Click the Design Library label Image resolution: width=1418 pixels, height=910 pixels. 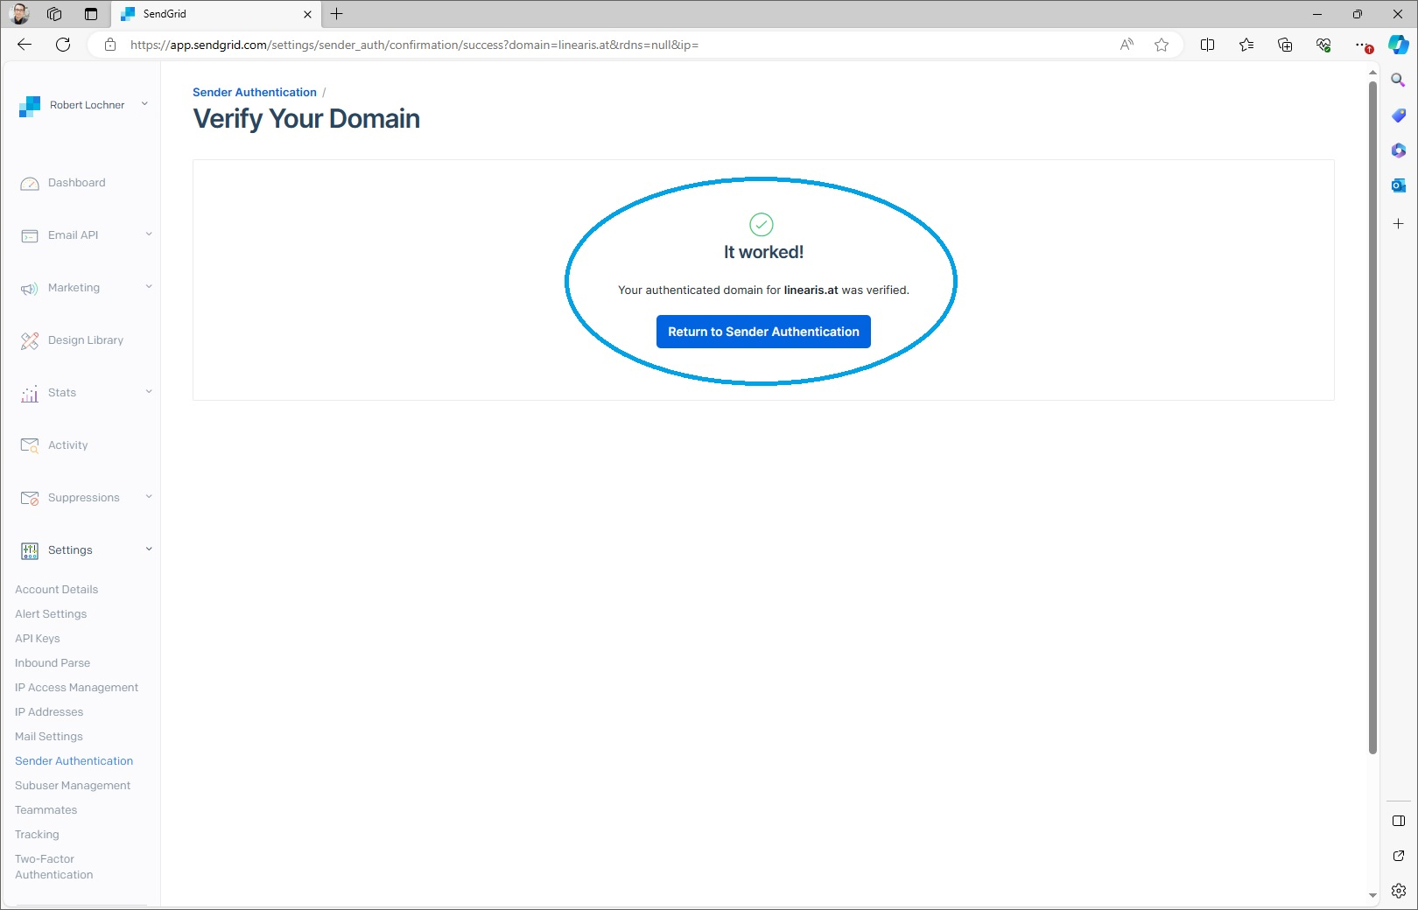86,340
